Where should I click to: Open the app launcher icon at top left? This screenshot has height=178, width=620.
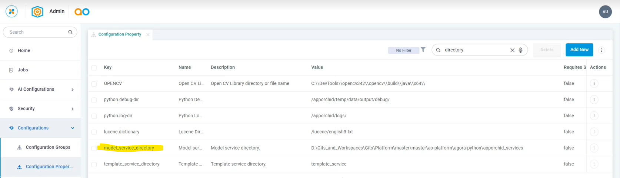click(12, 11)
